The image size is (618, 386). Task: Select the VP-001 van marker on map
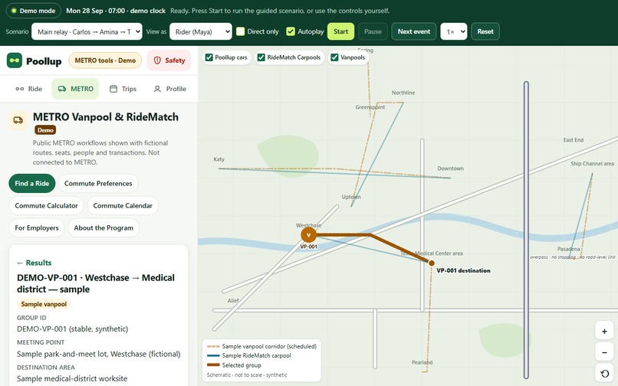(308, 235)
